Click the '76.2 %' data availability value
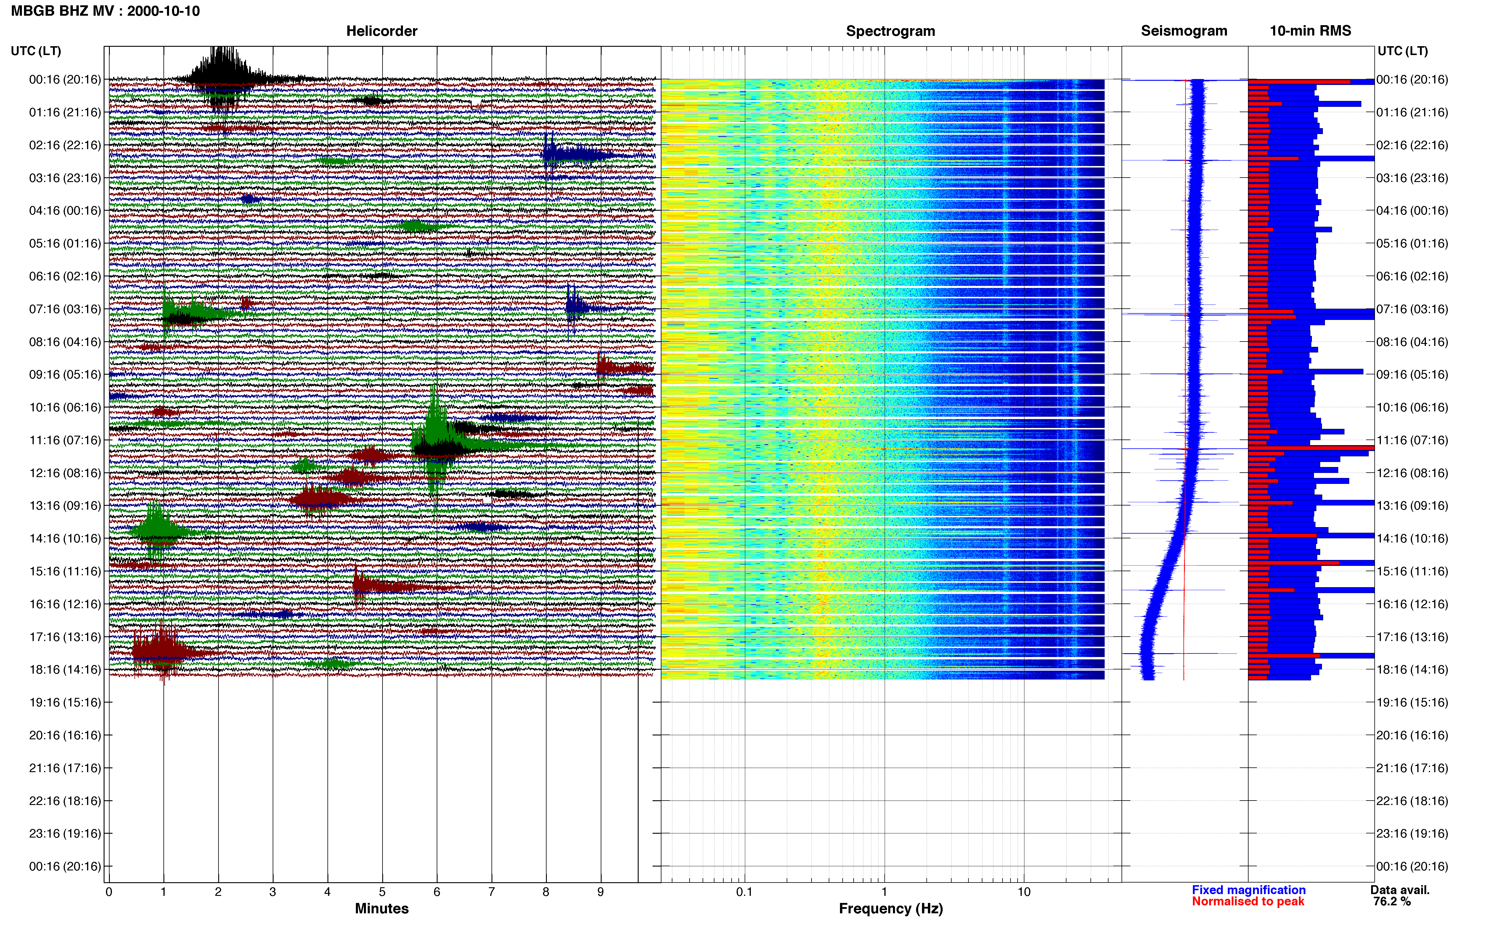The width and height of the screenshot is (1486, 929). pos(1392,902)
